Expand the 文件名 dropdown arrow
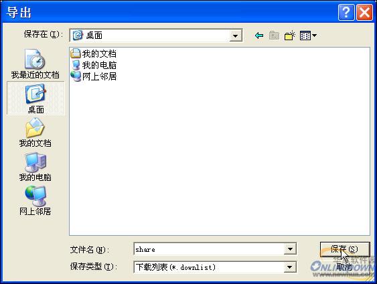 (290, 249)
